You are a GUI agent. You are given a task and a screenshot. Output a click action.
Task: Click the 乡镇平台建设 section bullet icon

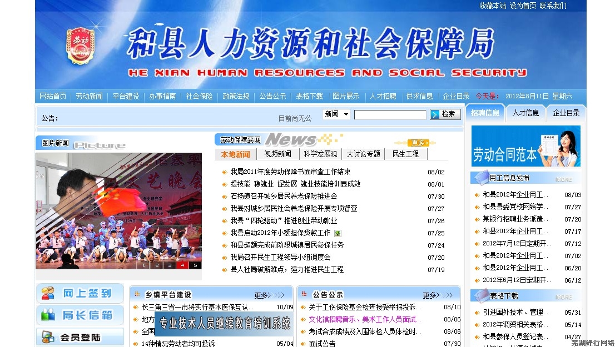click(x=137, y=294)
